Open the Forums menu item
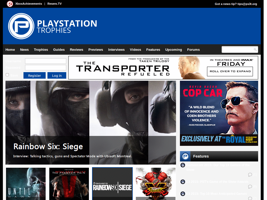267x200 pixels. pyautogui.click(x=193, y=50)
